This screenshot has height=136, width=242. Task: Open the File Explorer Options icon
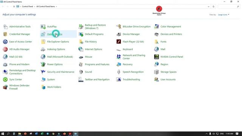(x=43, y=42)
